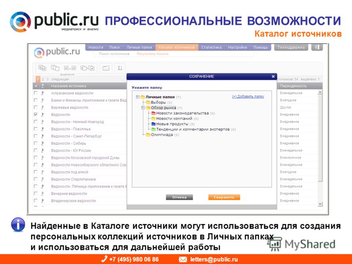Check the Астраханские ведомости checkbox
Viewport: 352px width, 264px height.
(36, 93)
